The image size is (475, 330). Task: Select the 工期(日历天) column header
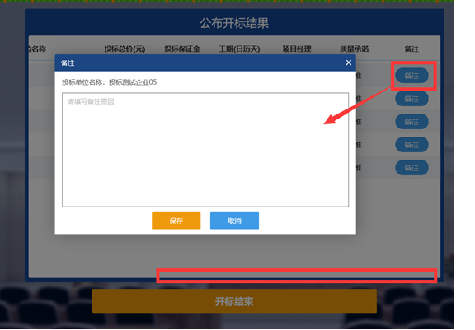(x=239, y=49)
